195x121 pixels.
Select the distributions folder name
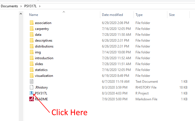click(x=44, y=46)
